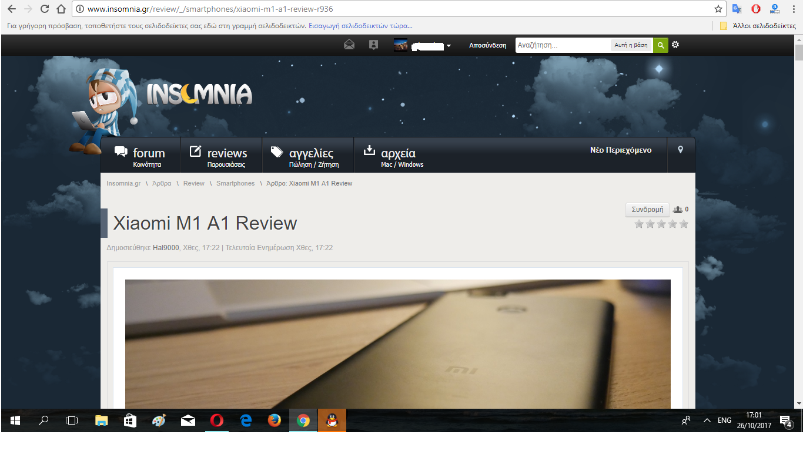Expand the user account dropdown arrow

click(x=449, y=46)
